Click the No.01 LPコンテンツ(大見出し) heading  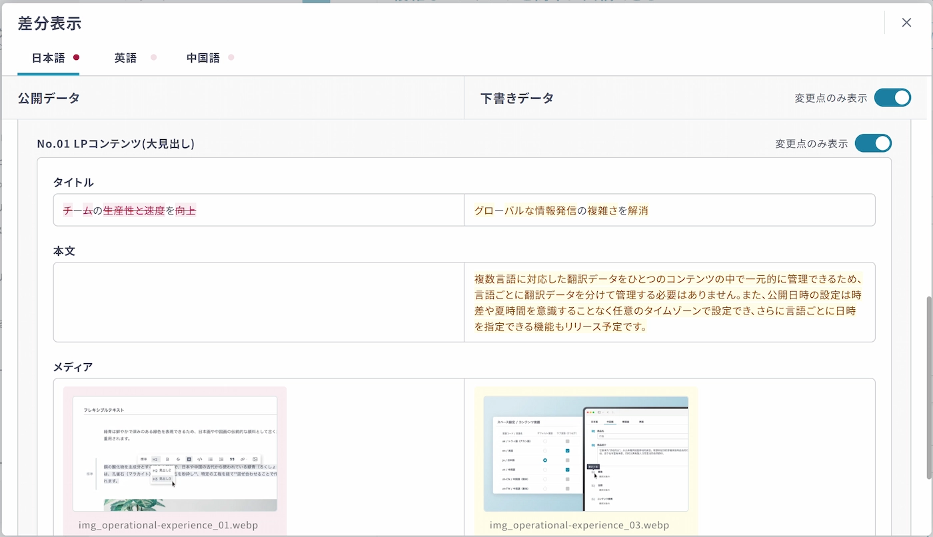pos(115,143)
